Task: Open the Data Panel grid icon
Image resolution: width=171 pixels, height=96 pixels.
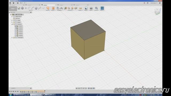Action: pos(10,3)
